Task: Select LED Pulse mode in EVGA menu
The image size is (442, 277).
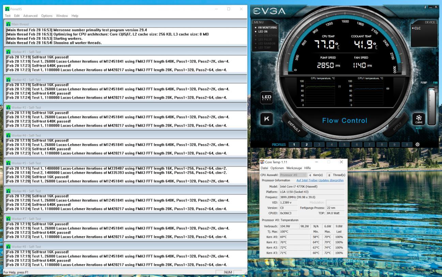Action: (264, 40)
